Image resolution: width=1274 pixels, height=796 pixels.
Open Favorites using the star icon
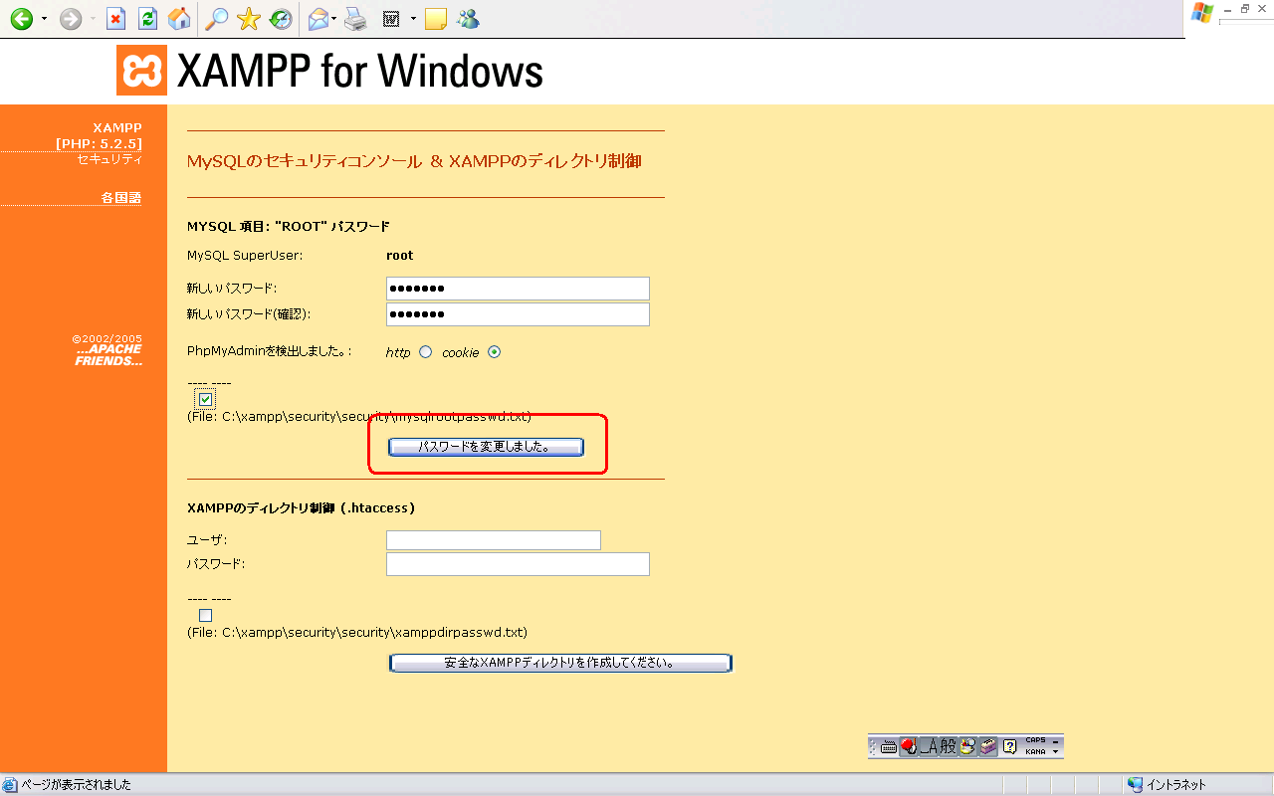tap(249, 18)
